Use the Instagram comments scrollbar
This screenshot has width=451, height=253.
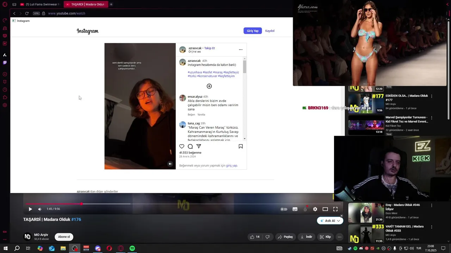click(245, 67)
